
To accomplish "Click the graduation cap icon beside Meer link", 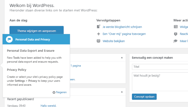I will click(x=176, y=41).
